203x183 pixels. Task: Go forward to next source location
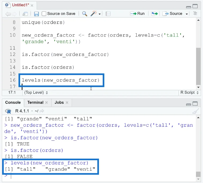14,14
